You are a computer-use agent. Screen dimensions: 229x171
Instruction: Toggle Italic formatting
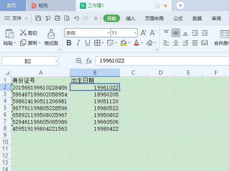click(x=78, y=43)
